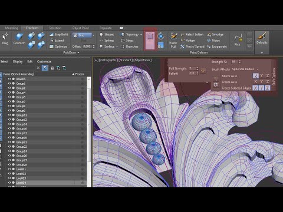Activate the Push/Pull paint deform brush
Viewport: 283px width, 212px height.
pyautogui.click(x=173, y=41)
